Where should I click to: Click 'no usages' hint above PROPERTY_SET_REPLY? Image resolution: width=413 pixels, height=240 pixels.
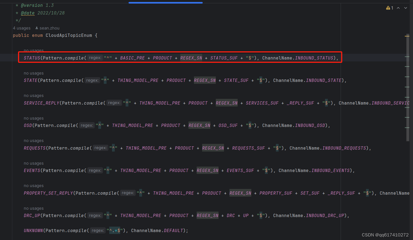coord(34,186)
